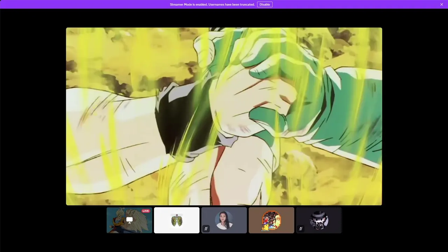Click muted microphone icon on dark hat tile
This screenshot has width=448, height=252.
[x=301, y=229]
